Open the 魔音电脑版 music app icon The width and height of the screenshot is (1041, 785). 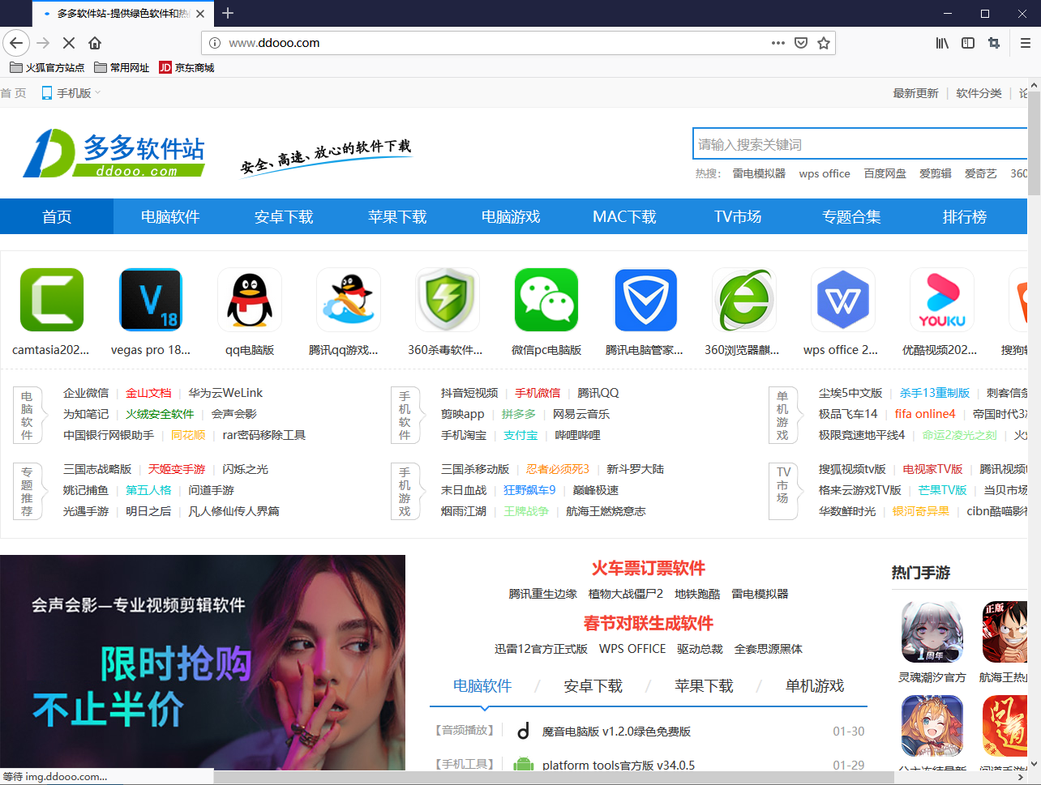pyautogui.click(x=524, y=732)
